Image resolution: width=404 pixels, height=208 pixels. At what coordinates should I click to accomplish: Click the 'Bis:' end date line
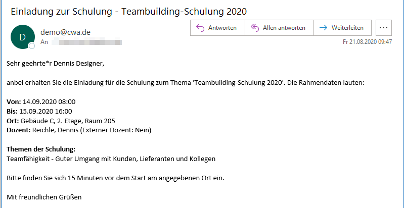click(x=39, y=111)
